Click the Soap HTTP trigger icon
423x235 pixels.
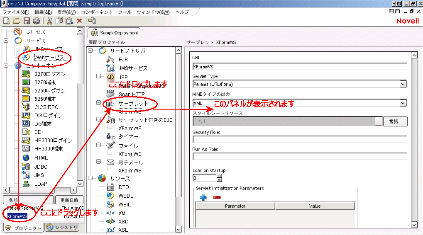pos(110,94)
